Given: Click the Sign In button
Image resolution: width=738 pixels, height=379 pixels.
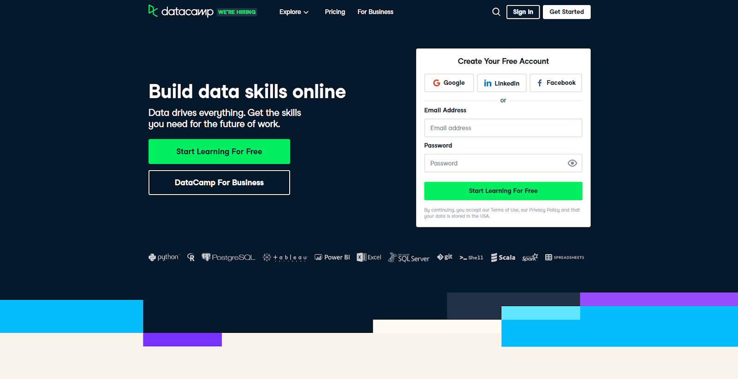Looking at the screenshot, I should tap(523, 12).
